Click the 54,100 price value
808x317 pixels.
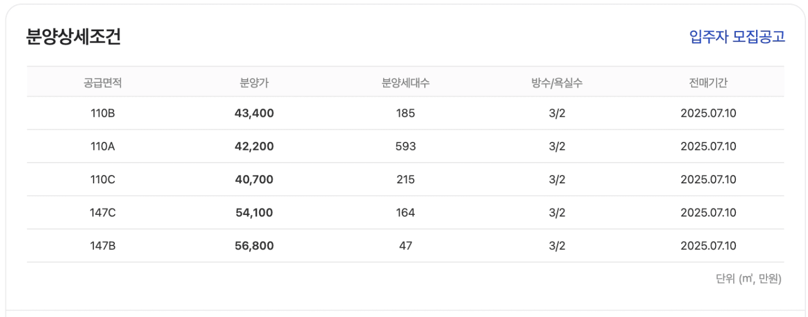[254, 212]
